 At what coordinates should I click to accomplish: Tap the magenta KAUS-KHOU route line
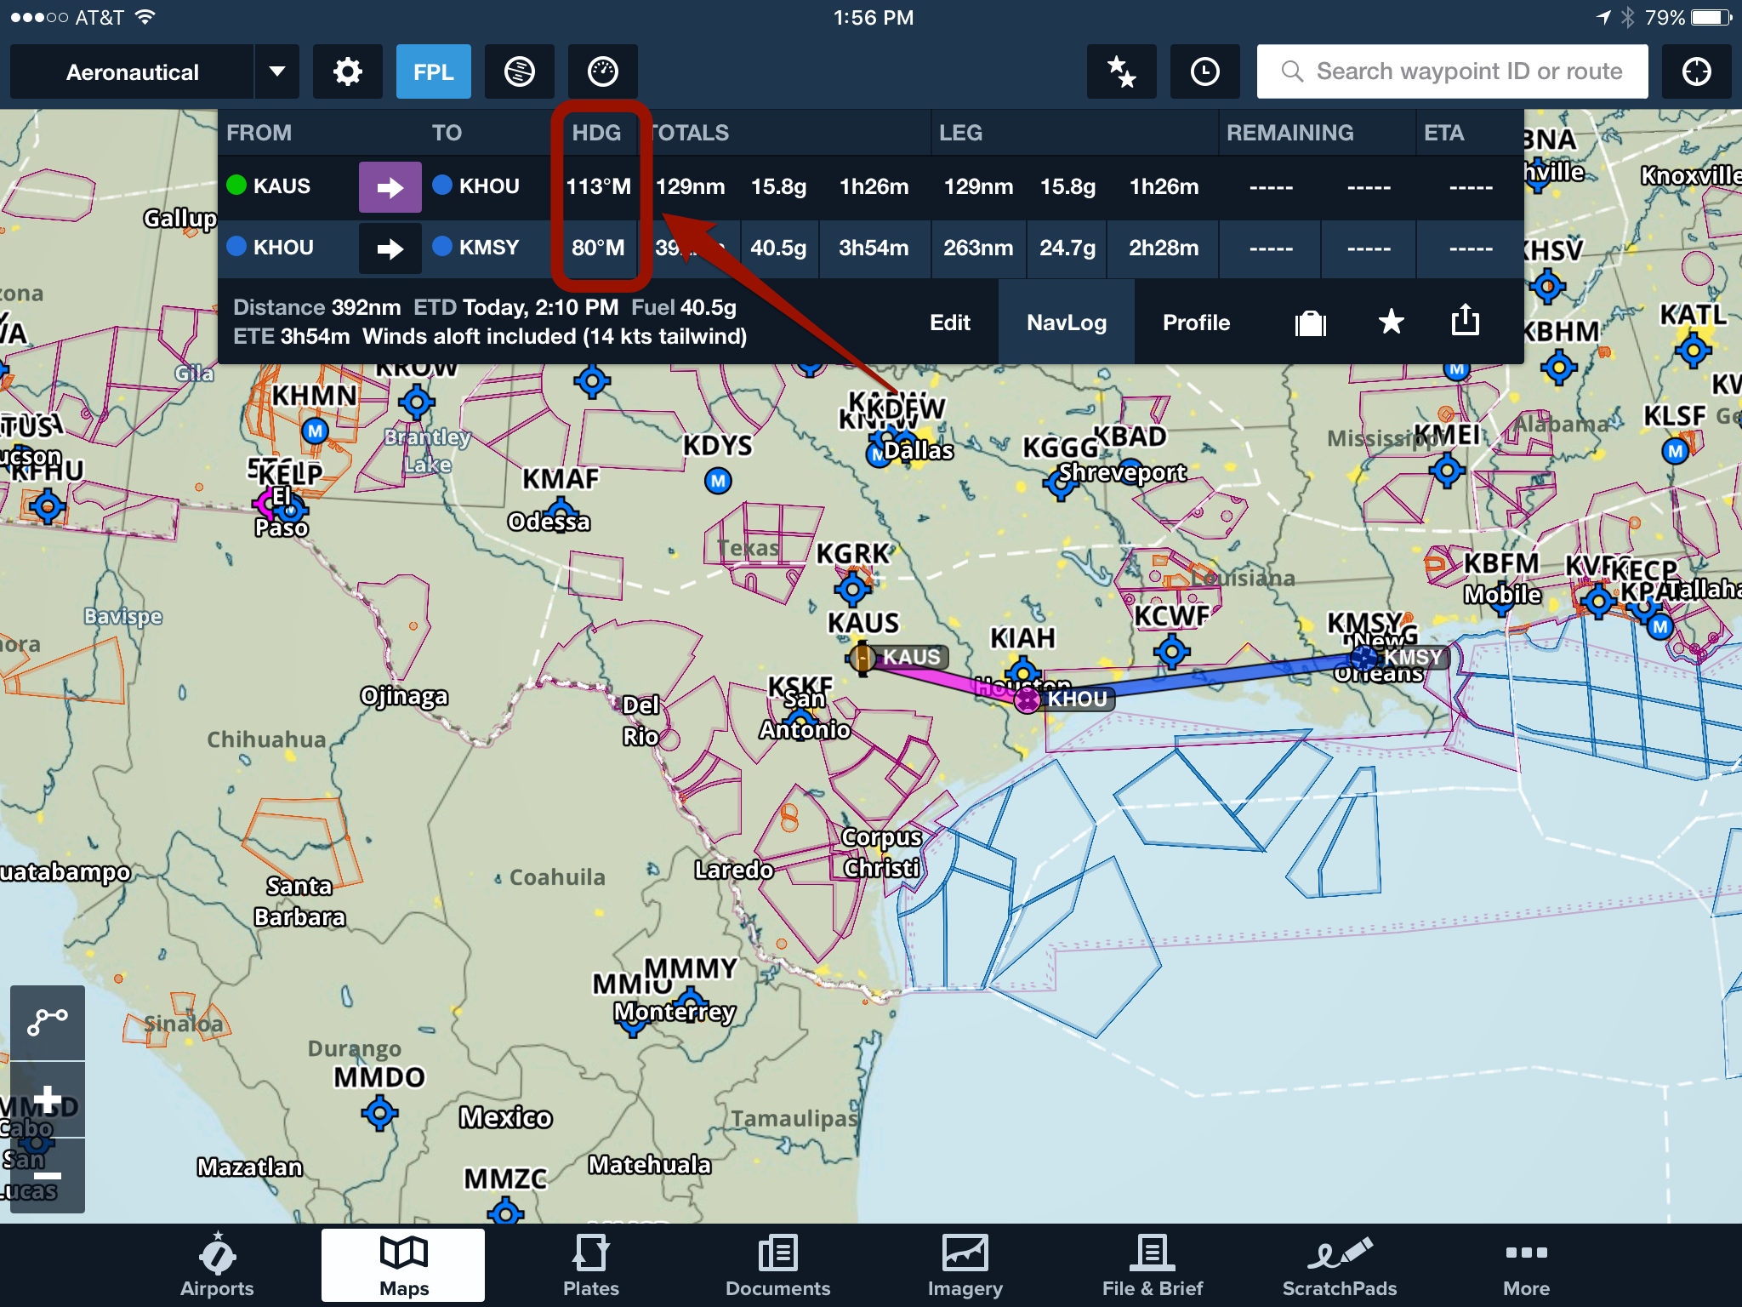[x=942, y=678]
